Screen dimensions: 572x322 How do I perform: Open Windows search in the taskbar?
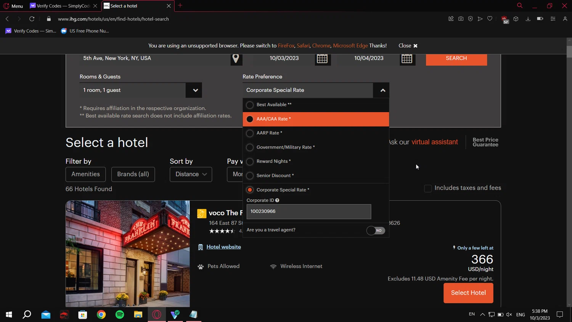click(x=27, y=315)
